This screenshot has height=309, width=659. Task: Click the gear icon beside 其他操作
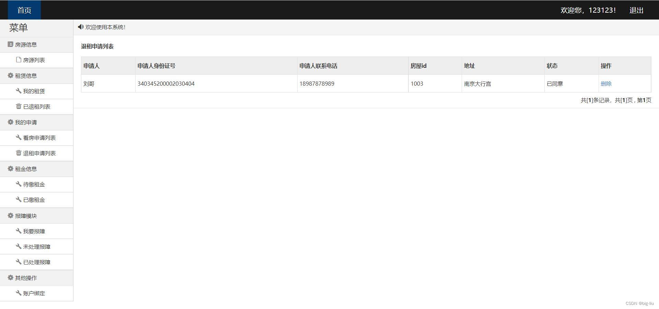point(10,277)
